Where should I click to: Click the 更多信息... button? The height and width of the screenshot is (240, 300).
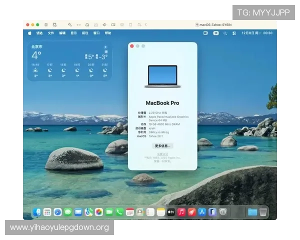tap(162, 146)
